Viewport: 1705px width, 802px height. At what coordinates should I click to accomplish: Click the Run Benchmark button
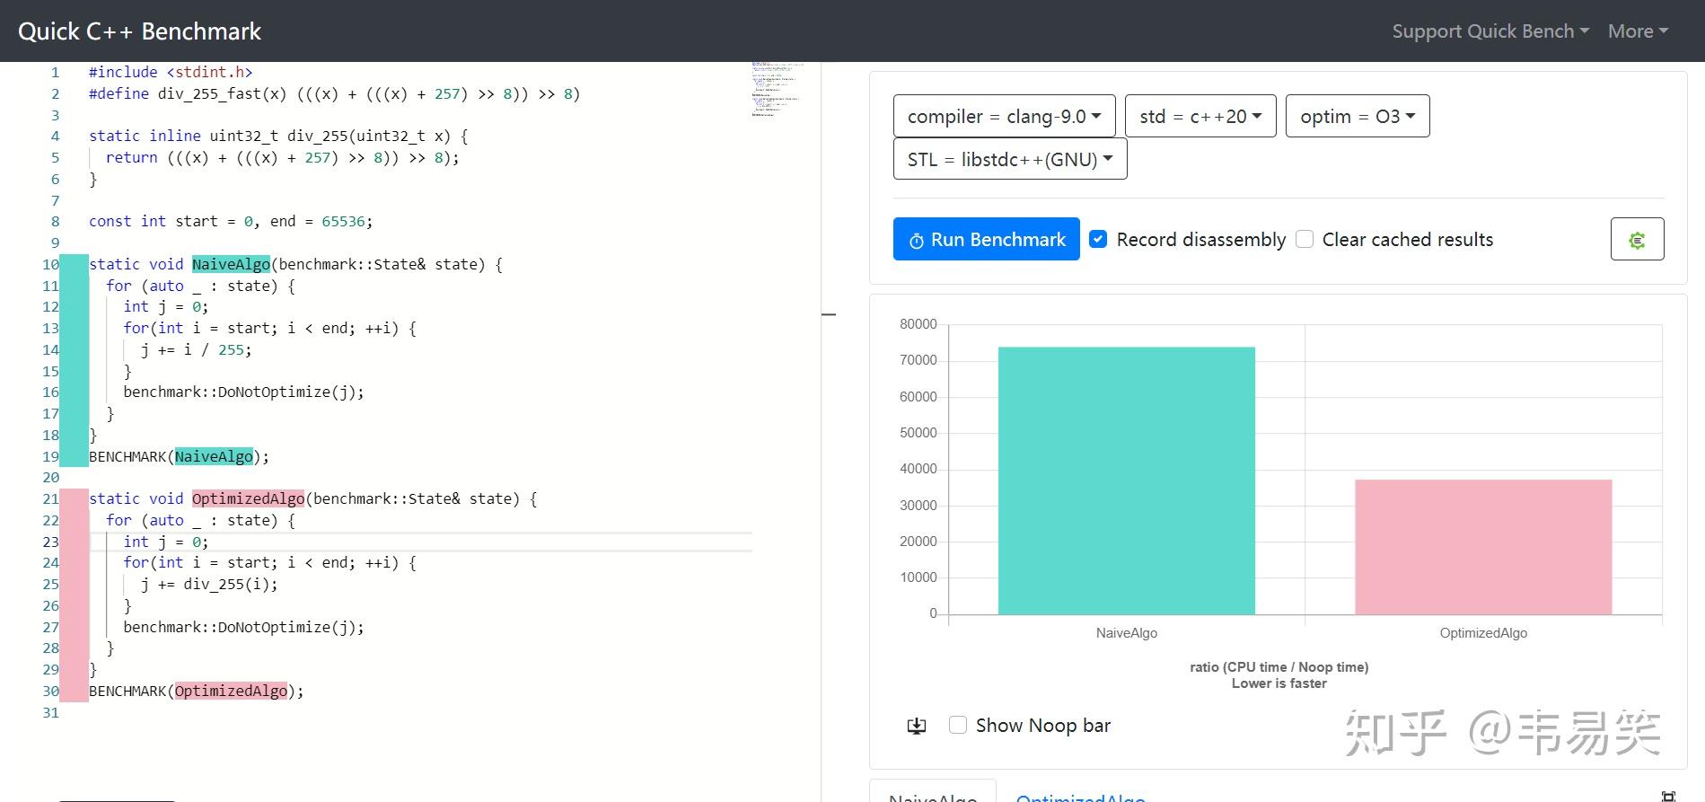(x=986, y=239)
